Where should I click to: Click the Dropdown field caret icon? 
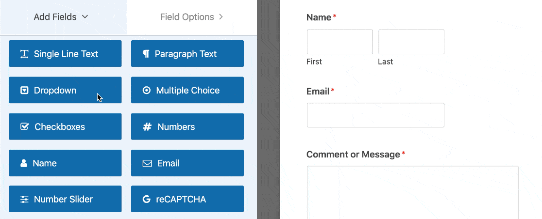(24, 91)
